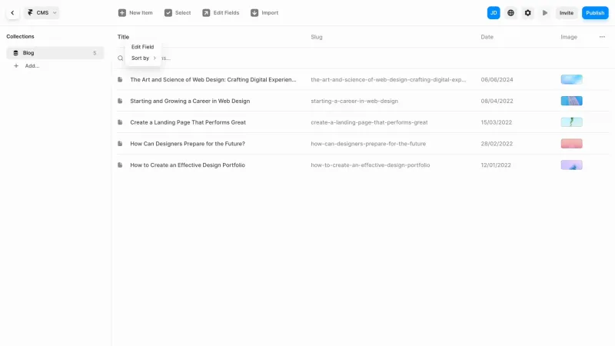Viewport: 615px width, 346px height.
Task: Click the New Item button
Action: (135, 13)
